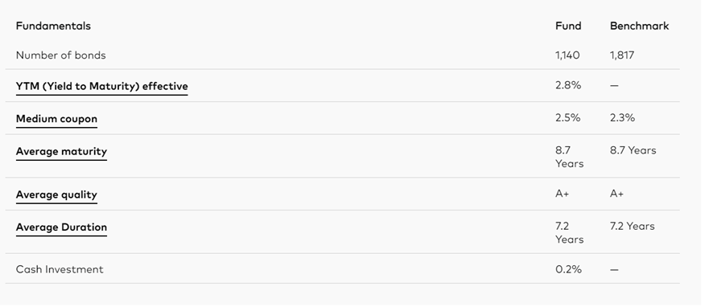Click the benchmark 7.2 Years duration value
The width and height of the screenshot is (713, 307).
pos(632,226)
